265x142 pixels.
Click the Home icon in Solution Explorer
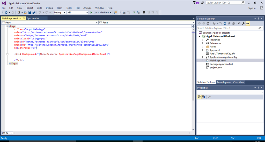(x=208, y=23)
